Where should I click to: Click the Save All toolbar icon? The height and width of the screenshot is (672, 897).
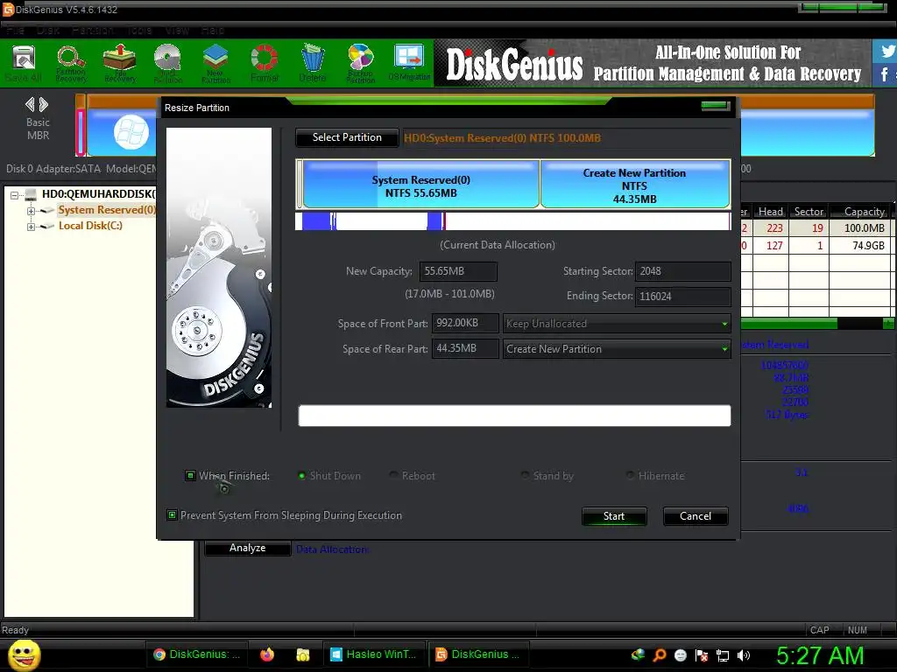click(x=24, y=63)
